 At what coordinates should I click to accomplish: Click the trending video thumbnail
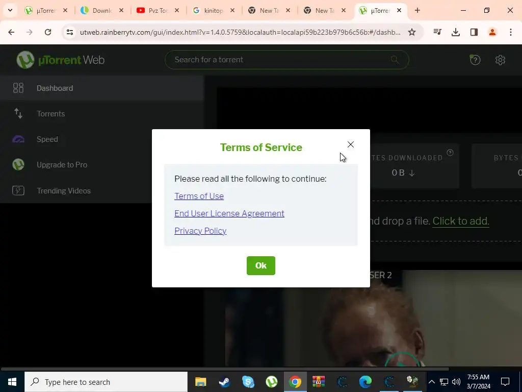pos(374,318)
